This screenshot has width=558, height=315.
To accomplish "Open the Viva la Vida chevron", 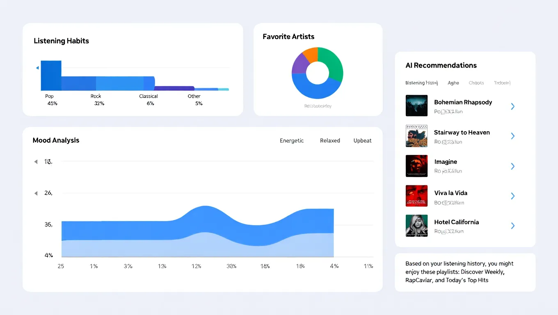I will (x=512, y=196).
